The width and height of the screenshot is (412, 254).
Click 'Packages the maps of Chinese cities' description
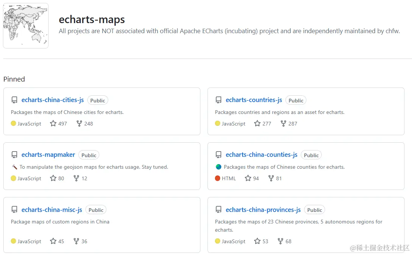pos(67,112)
